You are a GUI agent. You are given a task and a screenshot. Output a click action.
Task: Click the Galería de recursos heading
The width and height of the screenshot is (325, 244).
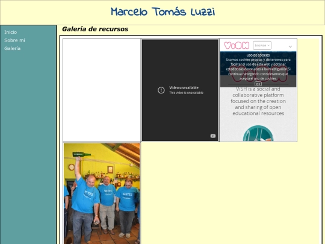click(95, 29)
